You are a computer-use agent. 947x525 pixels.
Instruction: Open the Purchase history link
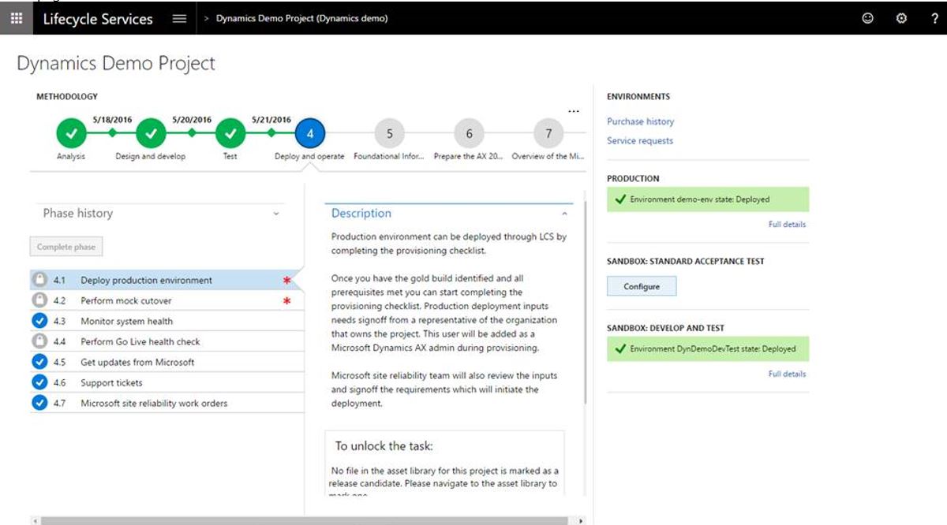tap(640, 121)
